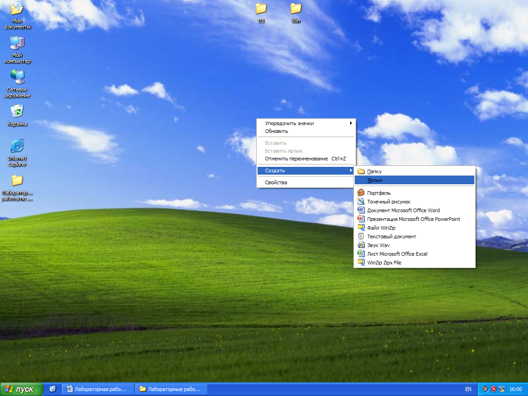Open the пуск Start button

click(x=22, y=389)
